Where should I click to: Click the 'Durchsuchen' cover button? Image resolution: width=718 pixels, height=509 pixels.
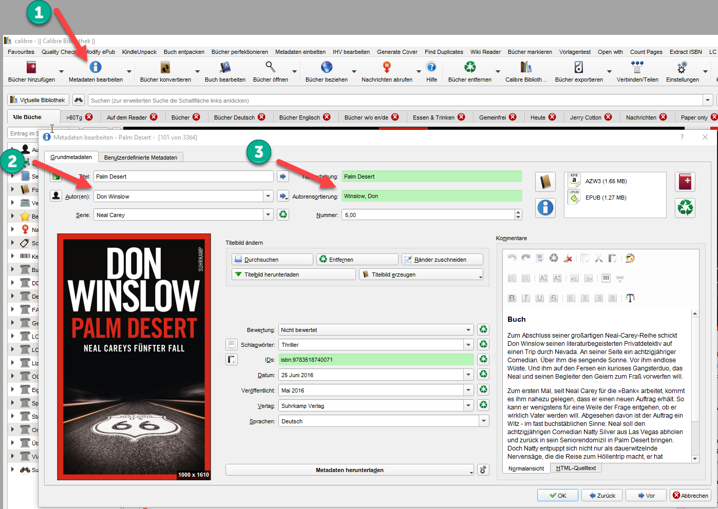pos(272,259)
